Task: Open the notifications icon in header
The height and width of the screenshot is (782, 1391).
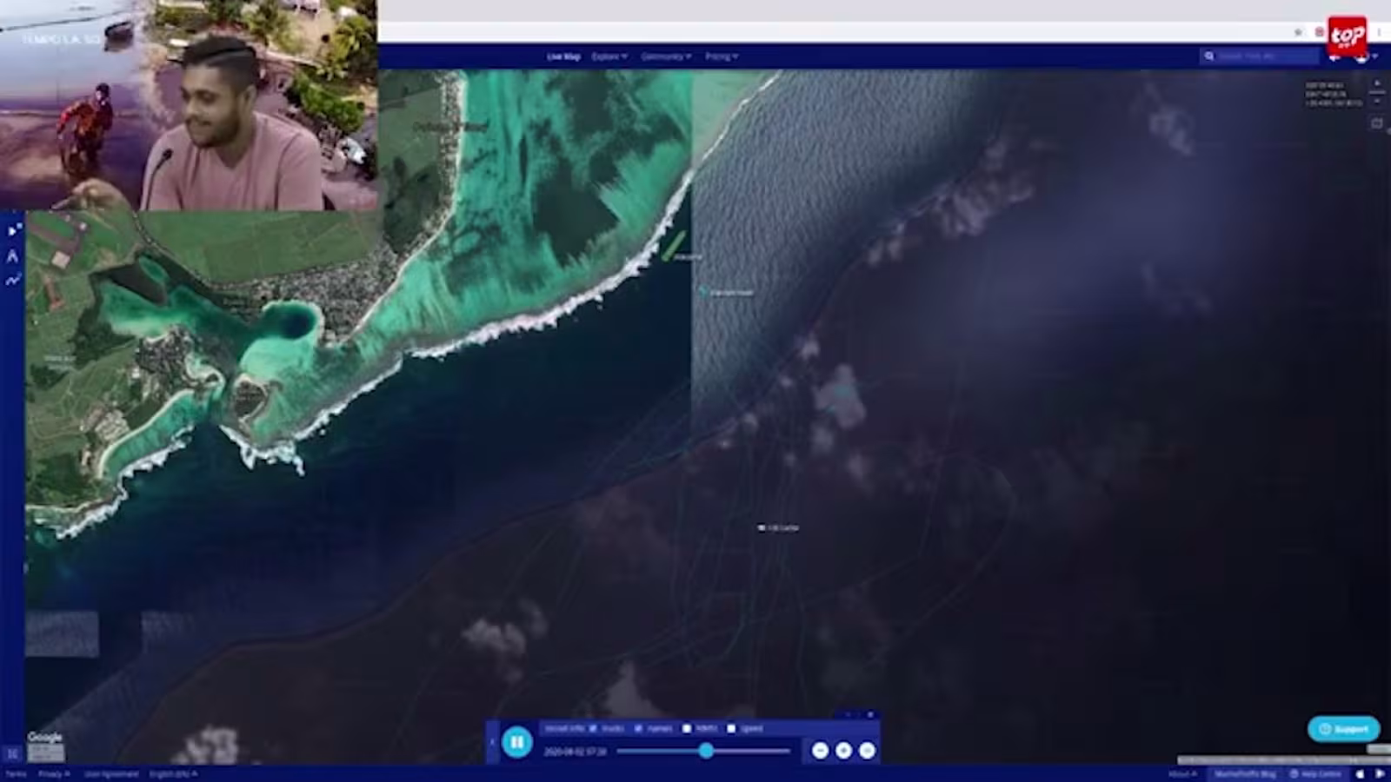Action: tap(1334, 56)
